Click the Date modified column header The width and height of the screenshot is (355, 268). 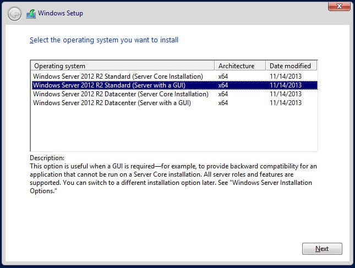291,66
